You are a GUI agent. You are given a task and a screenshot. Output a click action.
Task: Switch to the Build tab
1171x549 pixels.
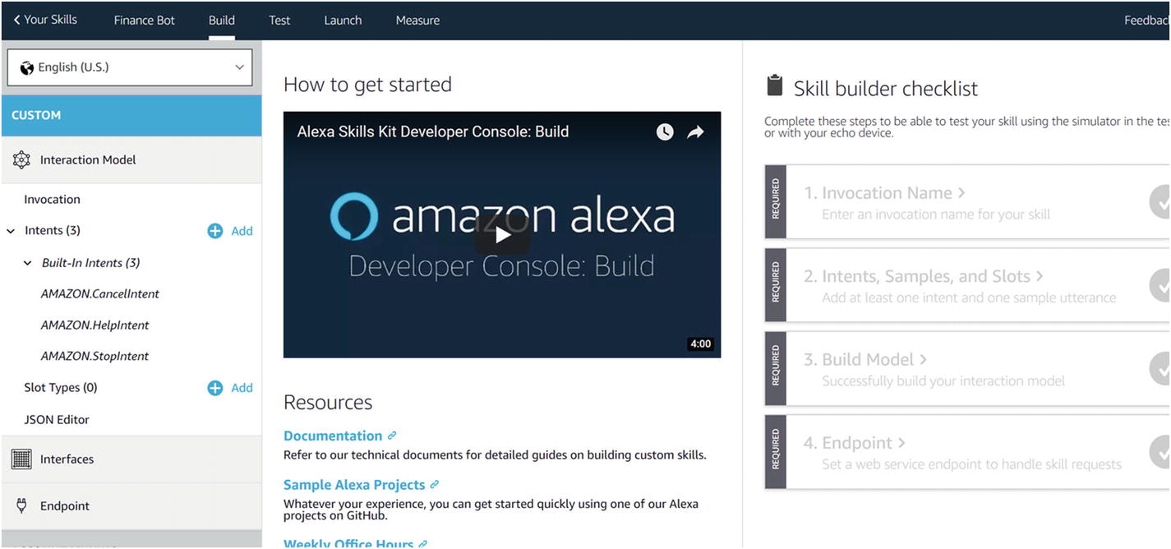click(x=222, y=20)
